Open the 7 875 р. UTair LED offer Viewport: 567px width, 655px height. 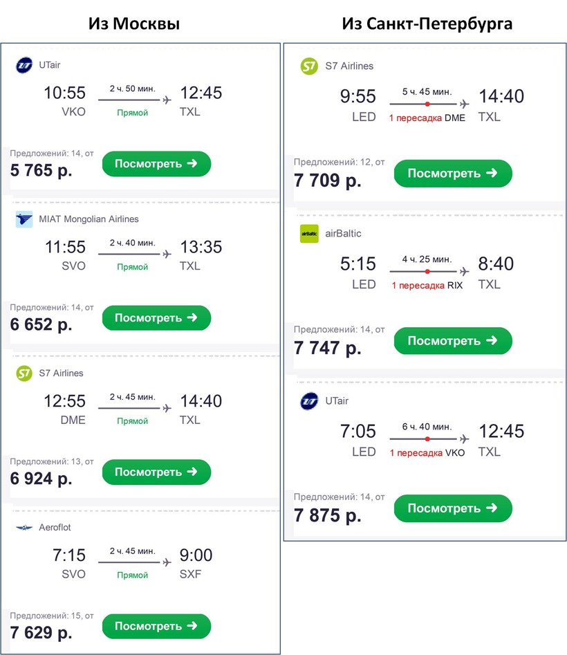pyautogui.click(x=453, y=508)
